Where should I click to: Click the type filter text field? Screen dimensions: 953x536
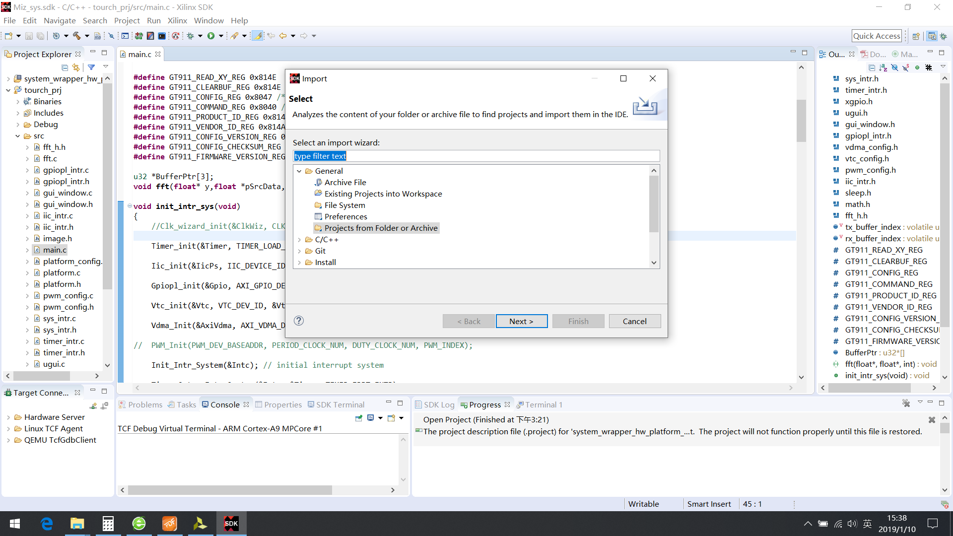[x=476, y=156]
